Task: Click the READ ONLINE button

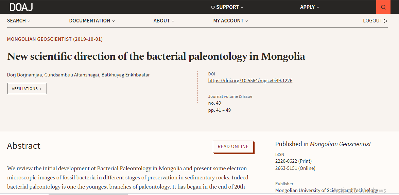Action: pyautogui.click(x=233, y=147)
